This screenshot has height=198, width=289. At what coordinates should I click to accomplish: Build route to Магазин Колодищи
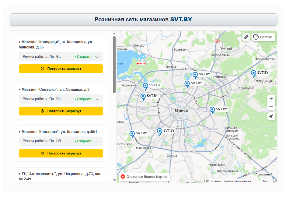pos(61,69)
